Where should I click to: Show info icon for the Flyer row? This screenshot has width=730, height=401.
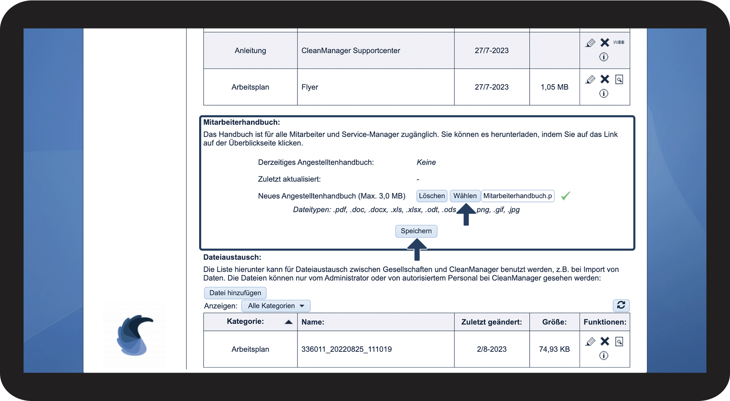coord(604,94)
